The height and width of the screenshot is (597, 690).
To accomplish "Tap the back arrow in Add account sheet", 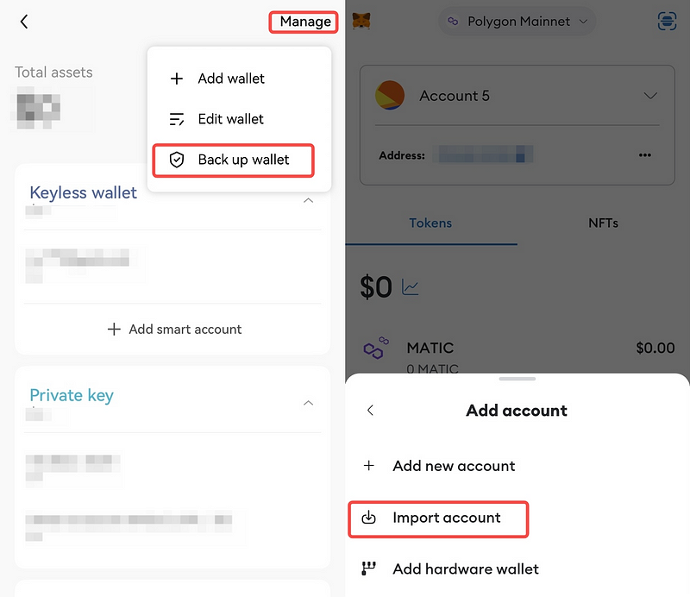I will click(370, 411).
